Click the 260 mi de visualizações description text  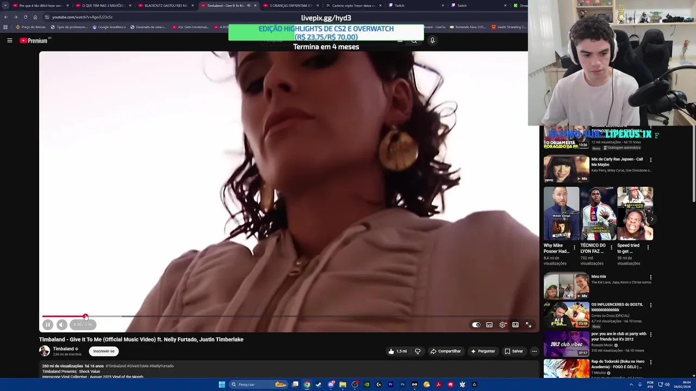[63, 366]
